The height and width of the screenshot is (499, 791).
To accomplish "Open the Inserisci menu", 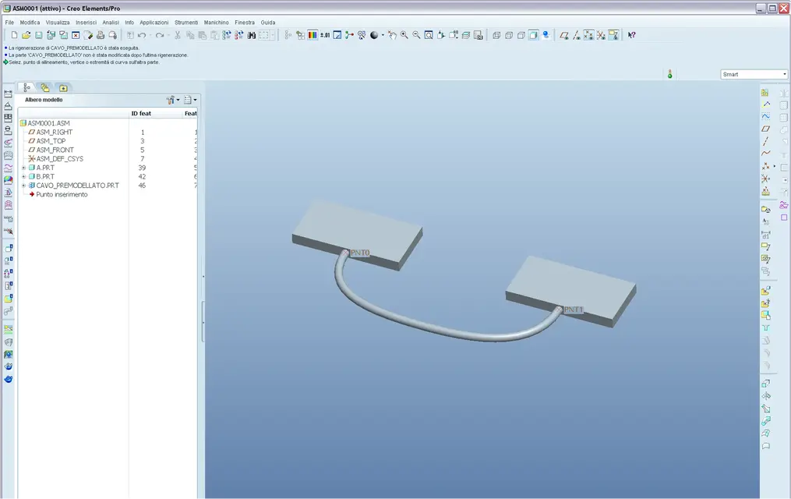I will tap(86, 23).
